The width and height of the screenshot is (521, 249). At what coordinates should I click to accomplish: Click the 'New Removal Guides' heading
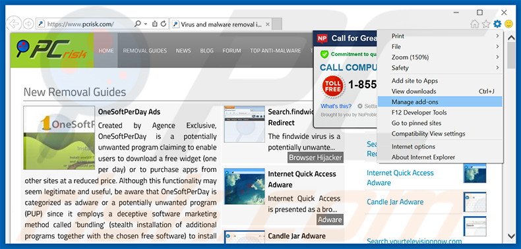click(75, 92)
